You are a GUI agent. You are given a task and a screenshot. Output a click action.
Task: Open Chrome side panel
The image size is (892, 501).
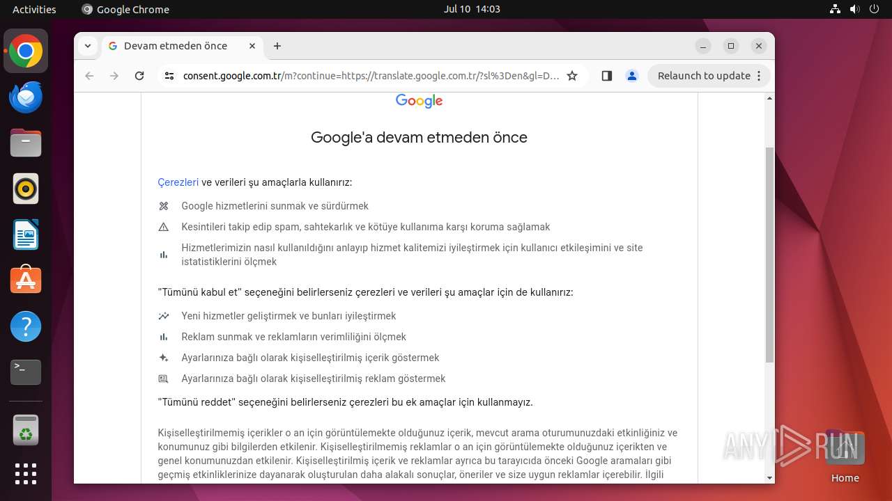[x=606, y=76]
